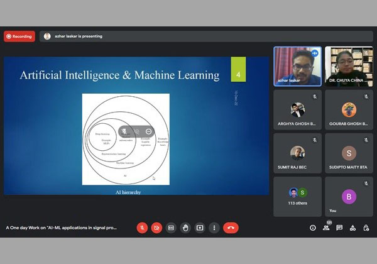
Task: Select SUDIPTO MAITY BTA participant tile
Action: click(x=349, y=153)
